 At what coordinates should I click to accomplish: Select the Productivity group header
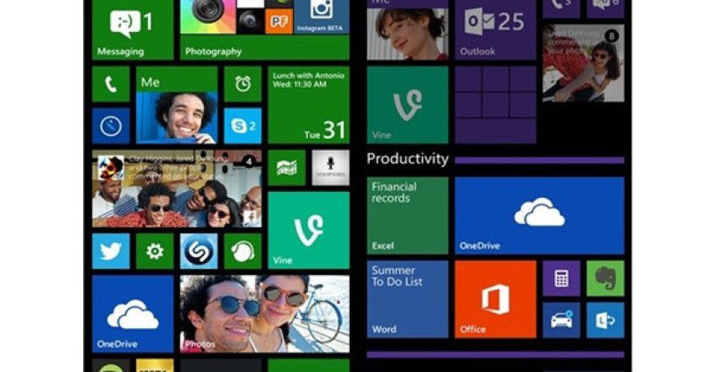(x=407, y=159)
